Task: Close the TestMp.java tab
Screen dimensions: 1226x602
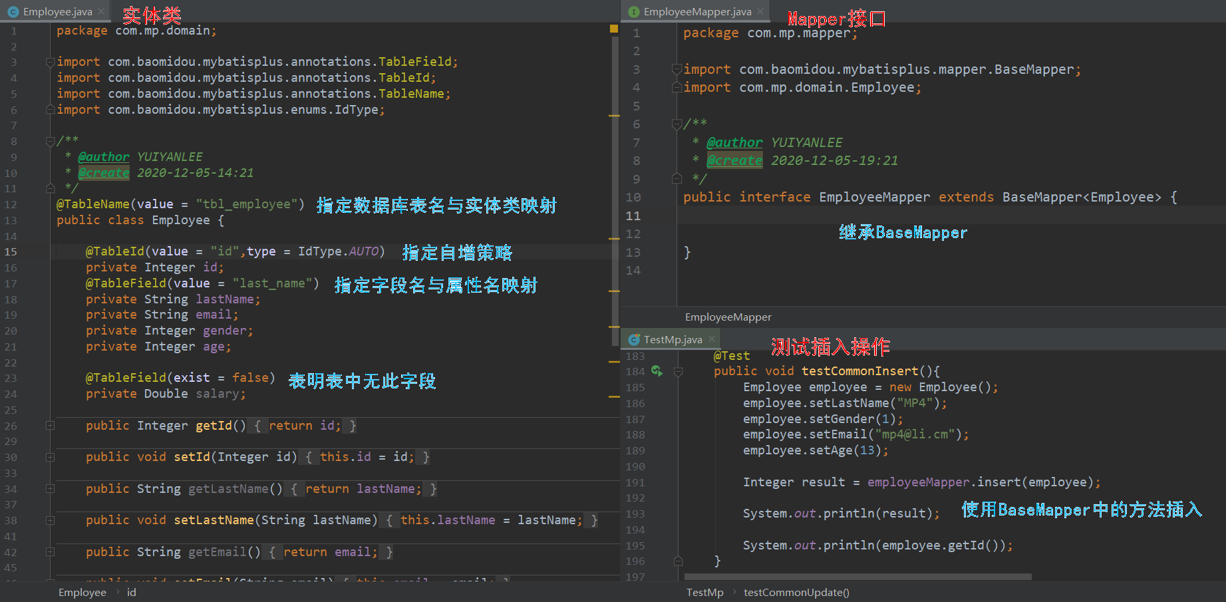Action: 711,339
